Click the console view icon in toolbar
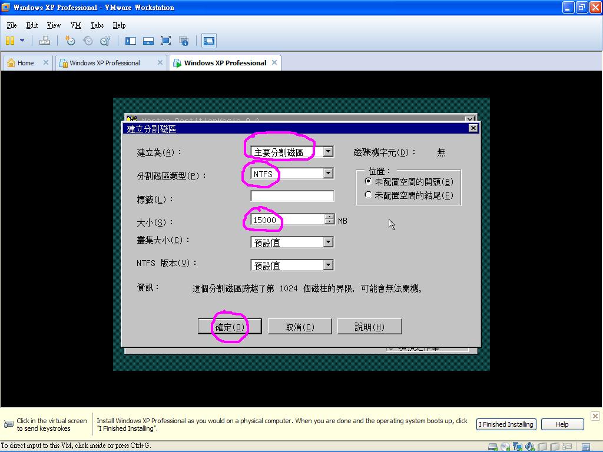Screen dimensions: 603x452 (209, 41)
